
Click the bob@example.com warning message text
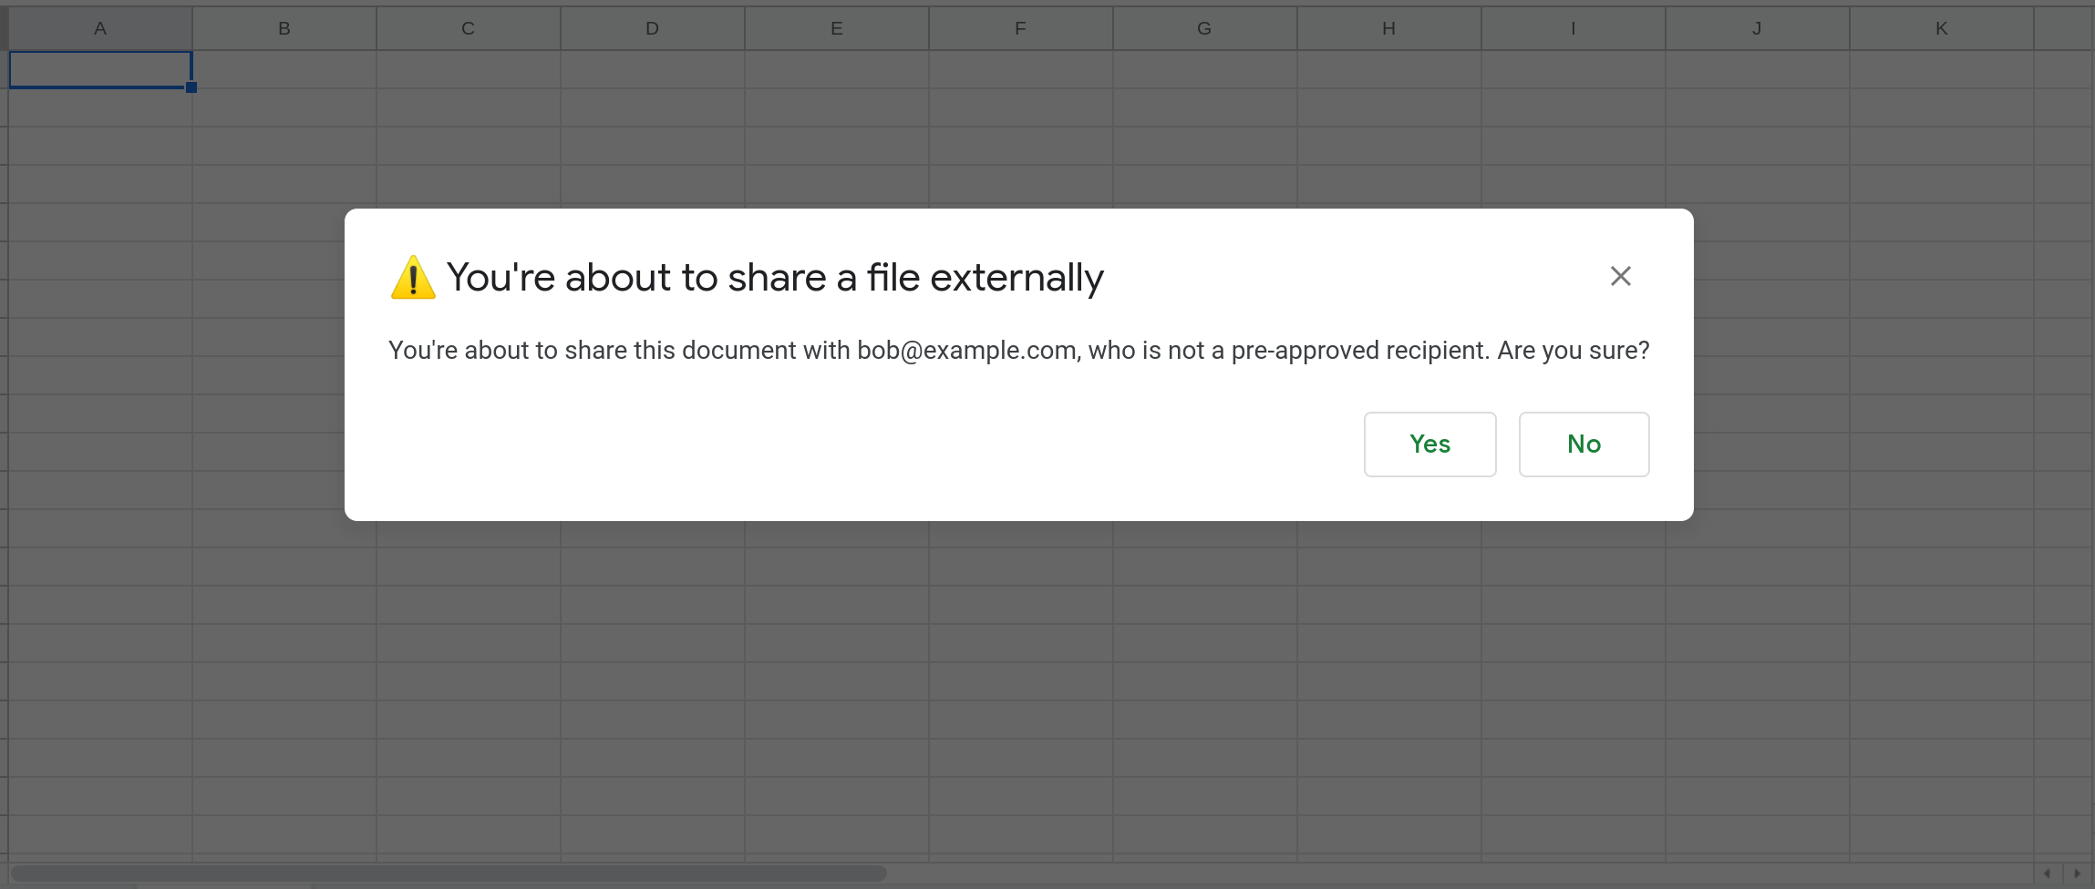tap(1019, 351)
